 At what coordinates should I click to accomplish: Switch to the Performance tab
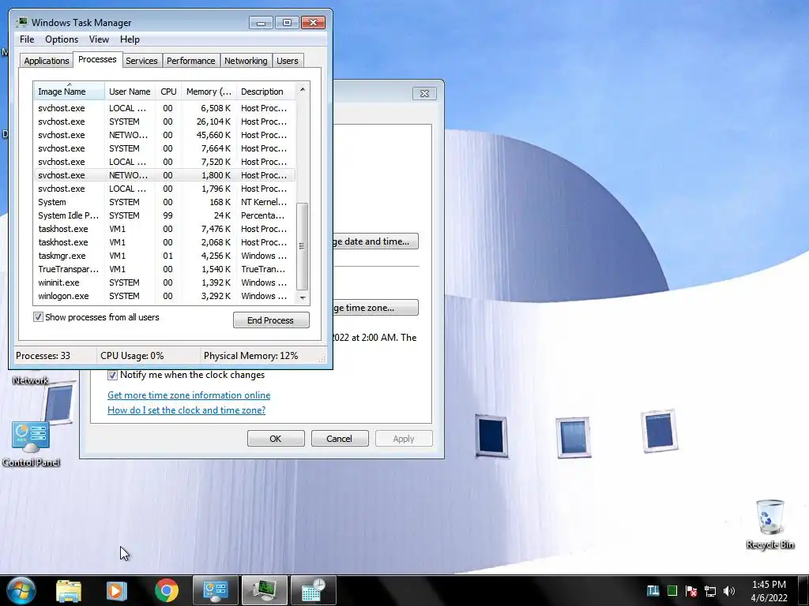[190, 61]
